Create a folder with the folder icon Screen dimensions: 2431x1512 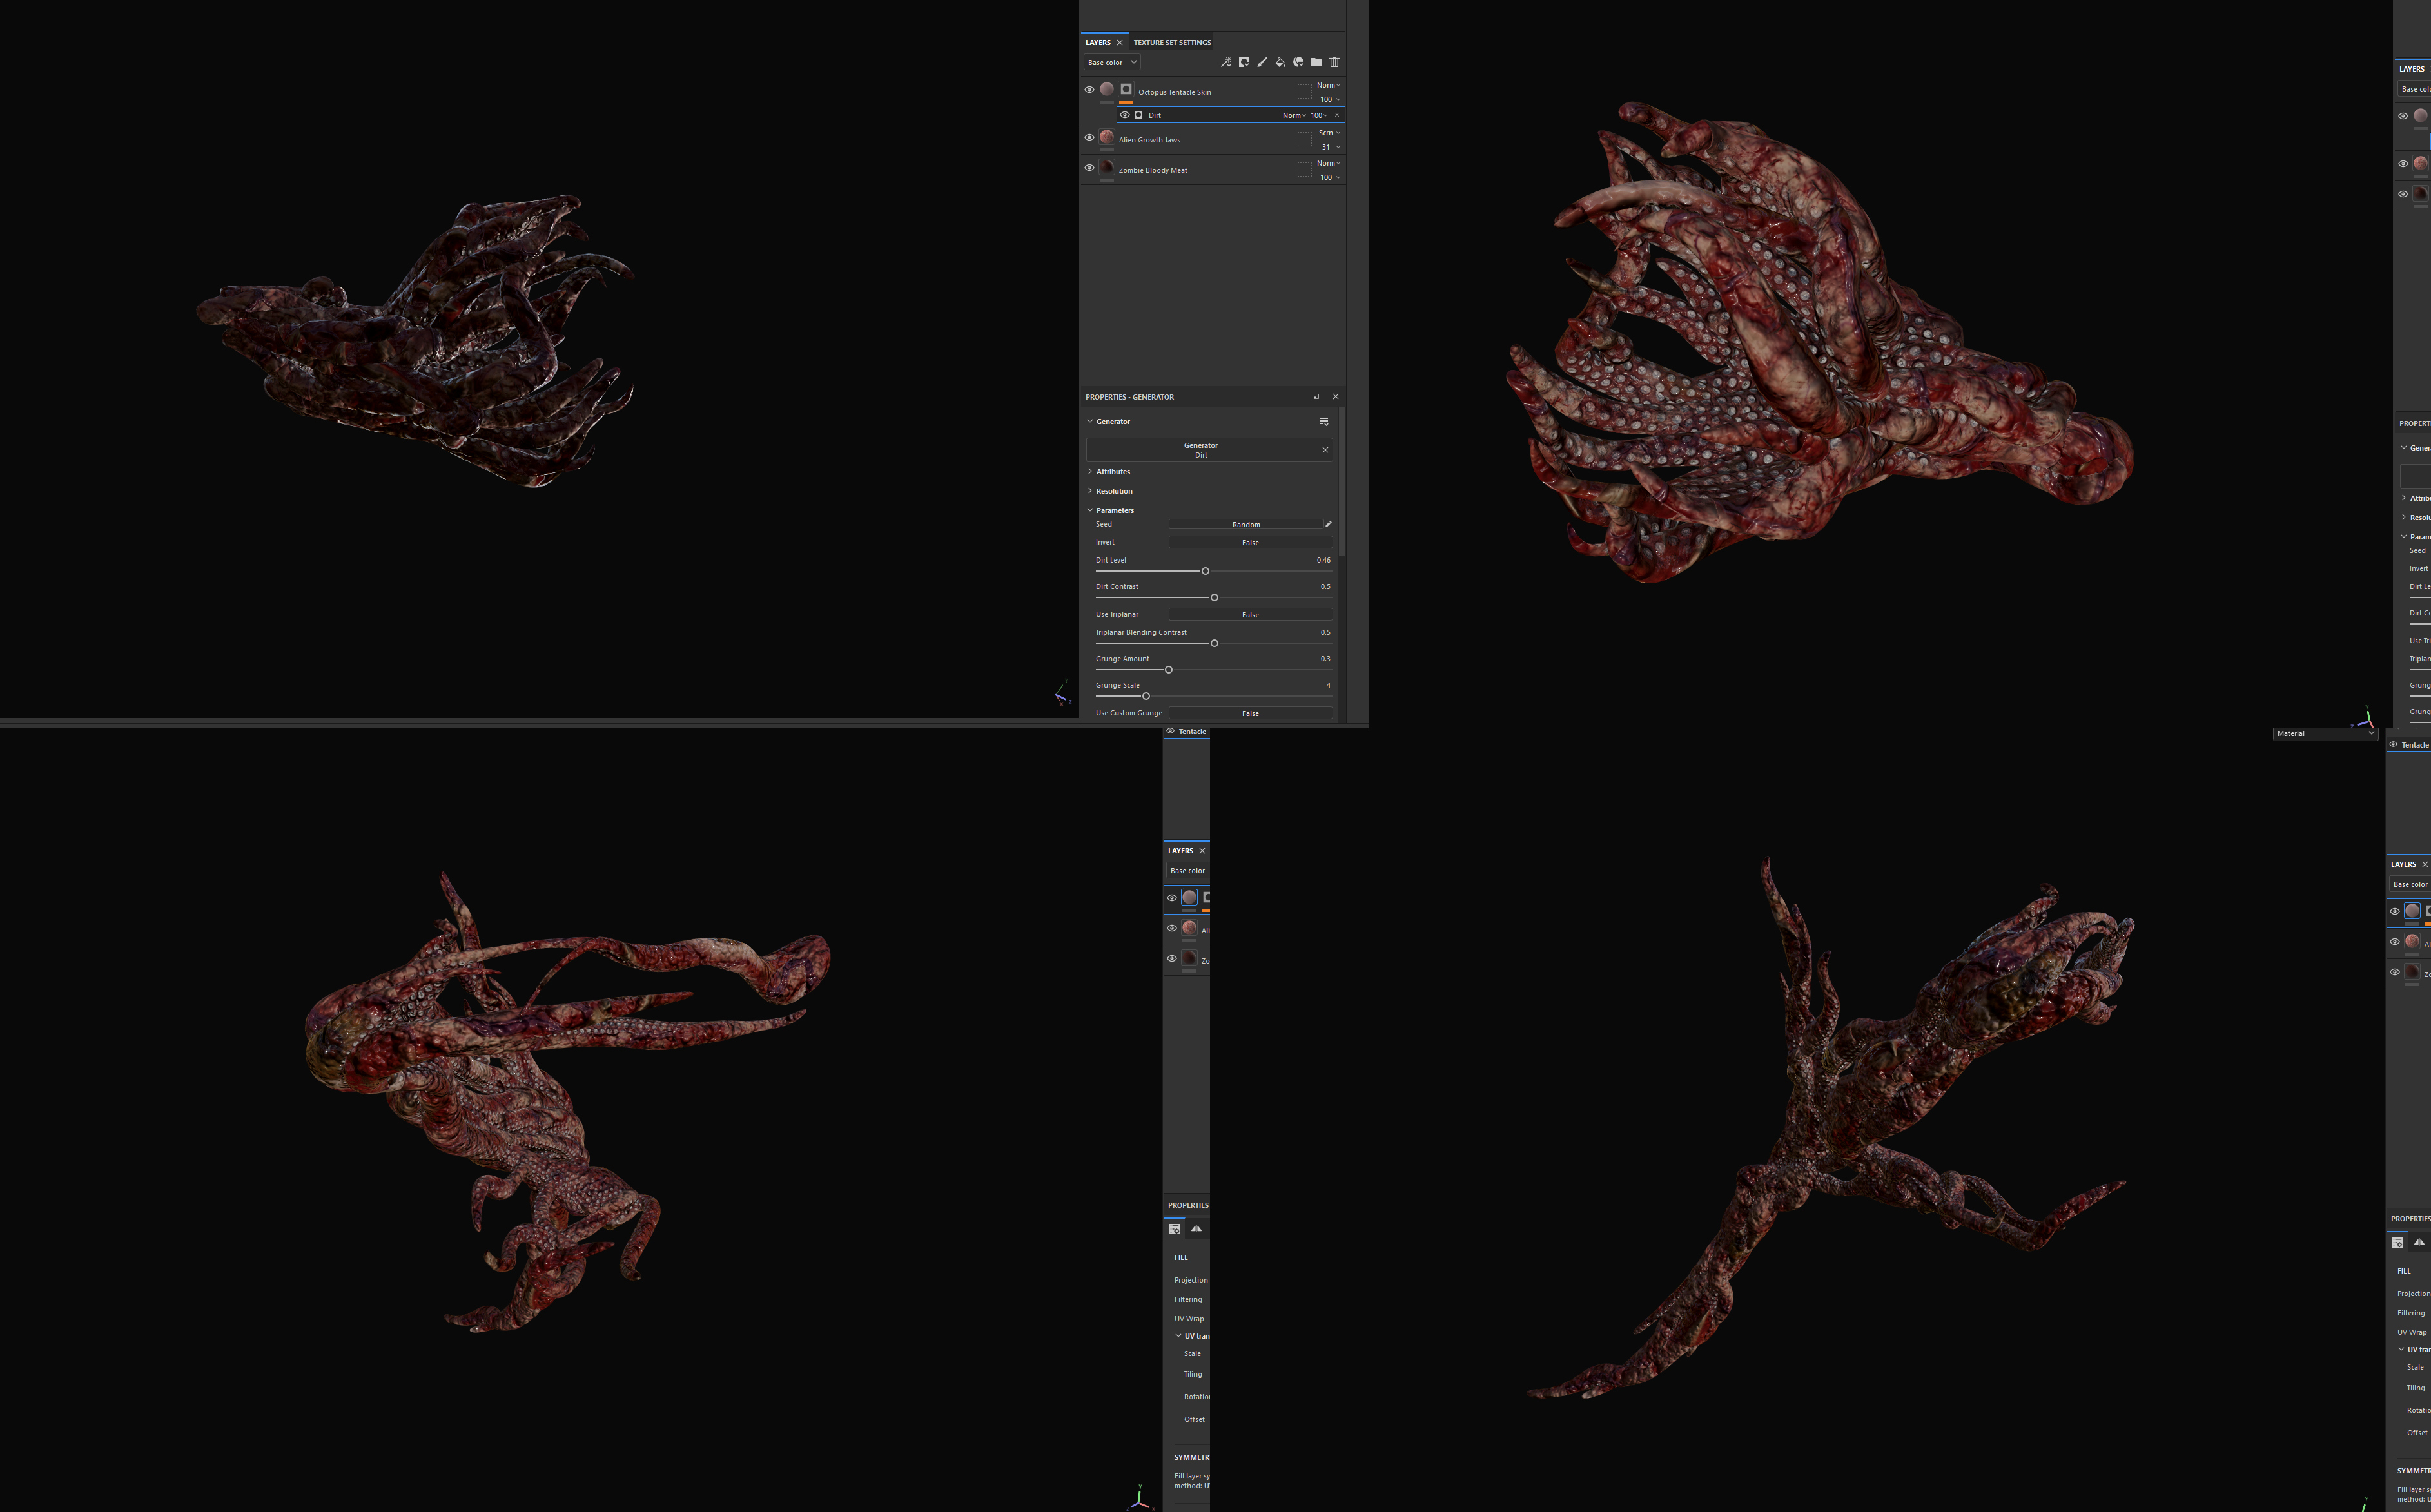pyautogui.click(x=1316, y=62)
